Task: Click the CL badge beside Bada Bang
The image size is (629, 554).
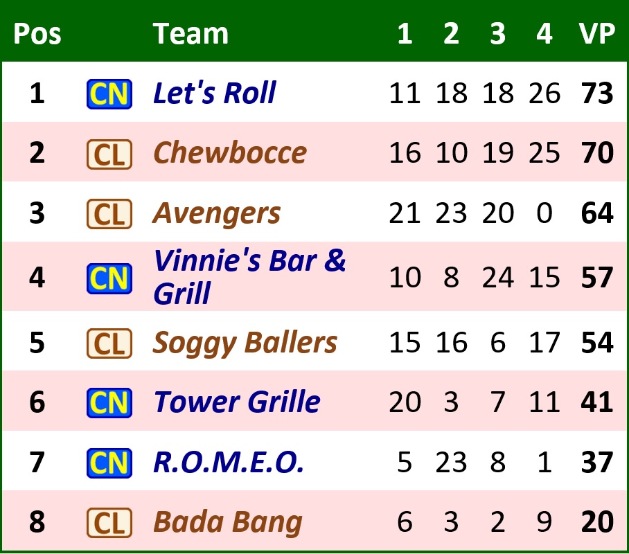Action: [x=109, y=523]
